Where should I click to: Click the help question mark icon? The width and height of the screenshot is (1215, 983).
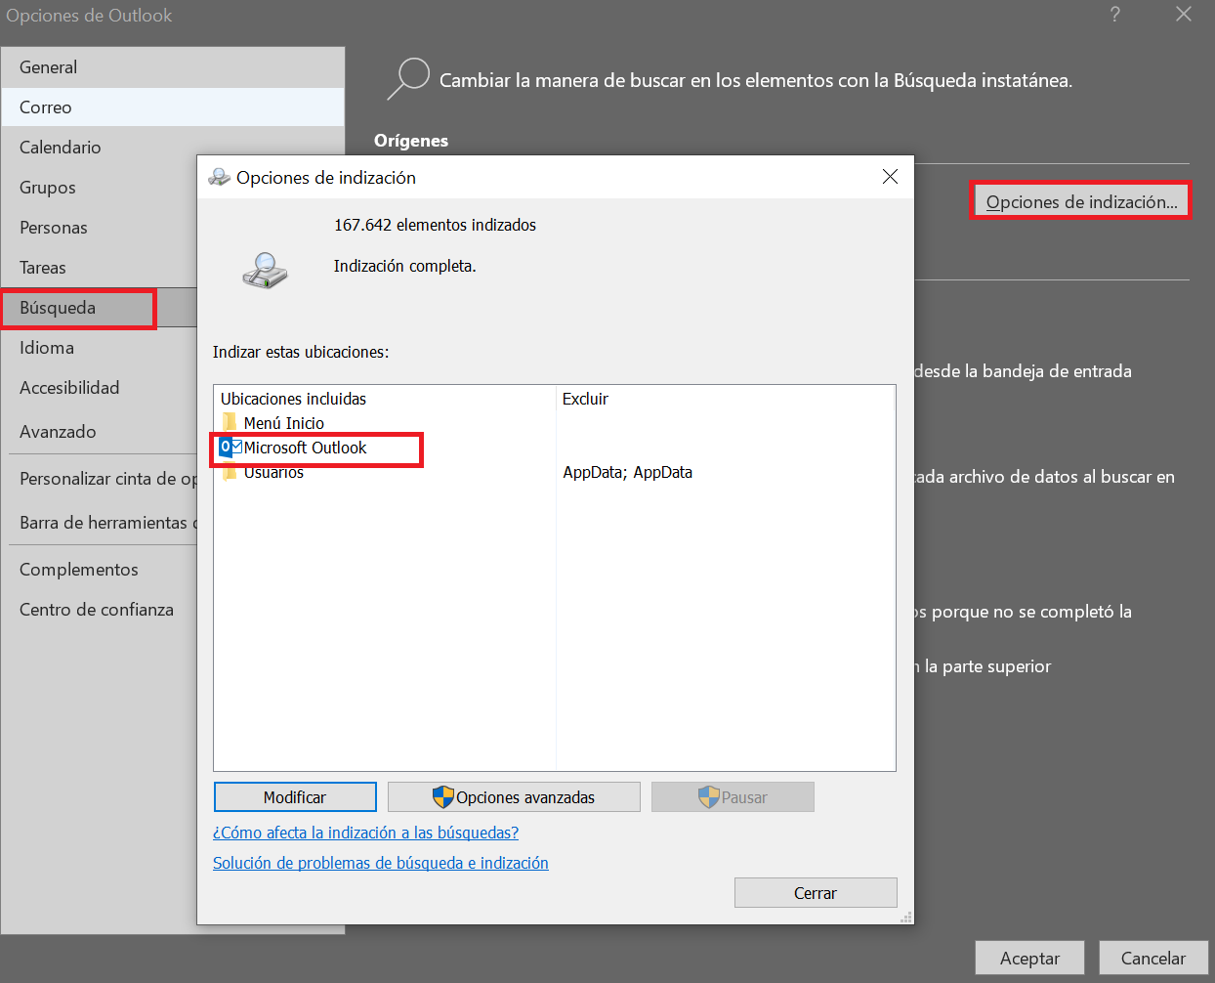coord(1114,15)
